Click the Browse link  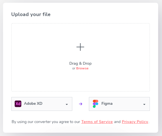(82, 68)
